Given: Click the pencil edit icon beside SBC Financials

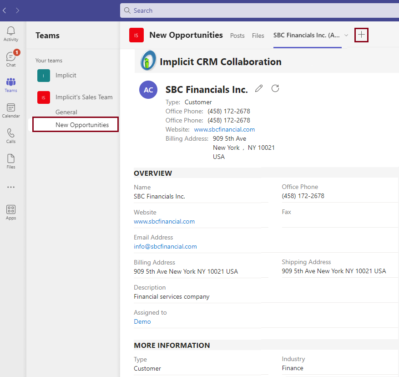Looking at the screenshot, I should coord(259,88).
